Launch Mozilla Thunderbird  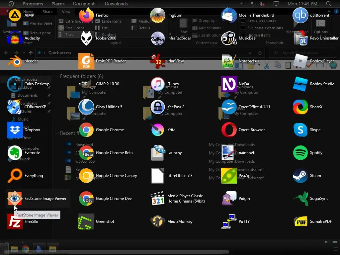pyautogui.click(x=248, y=15)
